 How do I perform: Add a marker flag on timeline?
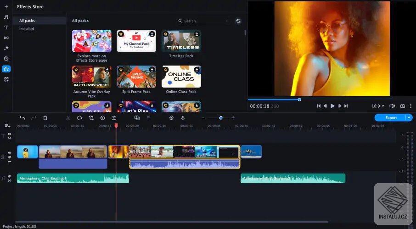tap(148, 118)
